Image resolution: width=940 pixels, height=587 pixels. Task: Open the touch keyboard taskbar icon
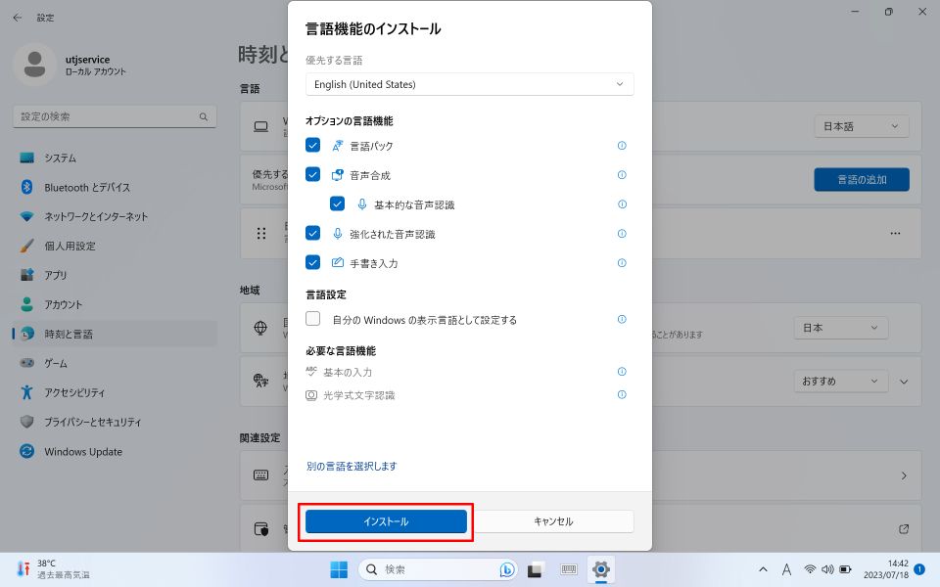(568, 569)
